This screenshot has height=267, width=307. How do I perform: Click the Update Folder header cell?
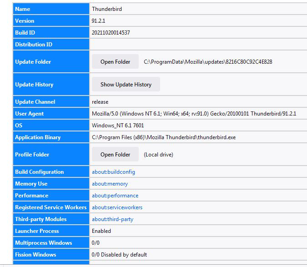pos(51,61)
